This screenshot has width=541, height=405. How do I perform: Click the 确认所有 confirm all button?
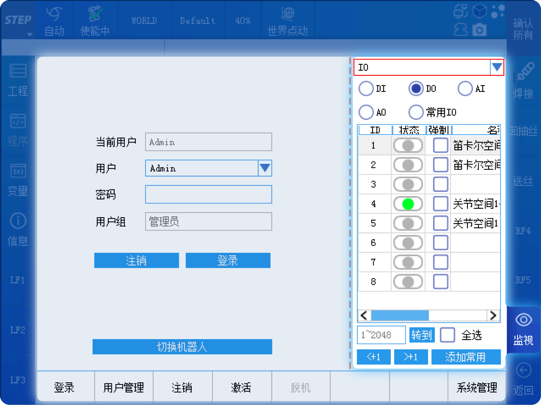point(523,29)
